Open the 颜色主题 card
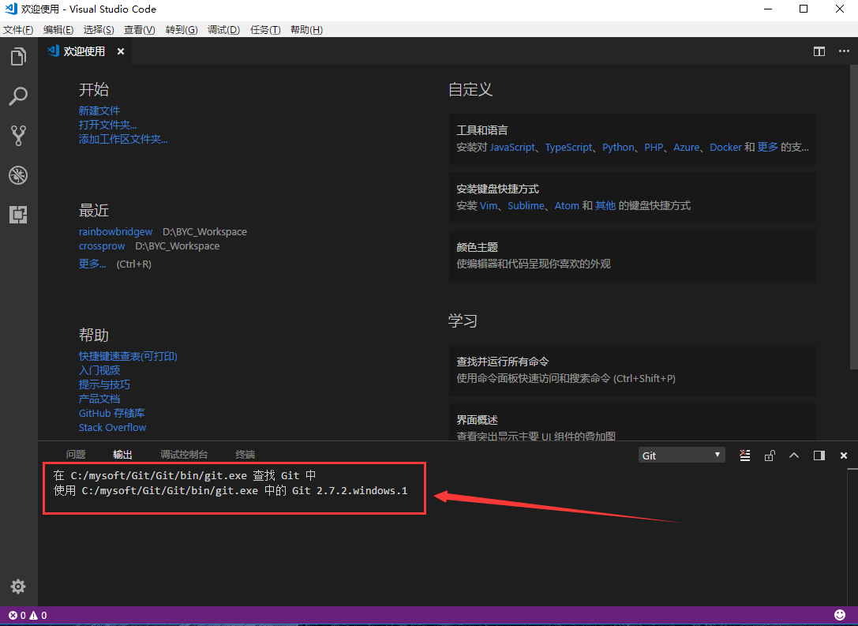The height and width of the screenshot is (626, 858). pyautogui.click(x=632, y=256)
